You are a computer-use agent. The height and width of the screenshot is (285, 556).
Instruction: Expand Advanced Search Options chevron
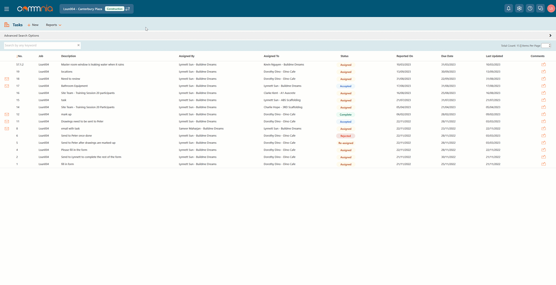(x=550, y=36)
